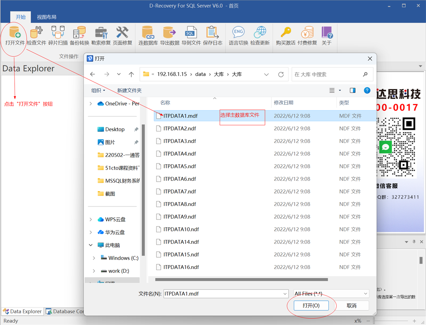Open the 备份转换 backup convert tool
This screenshot has width=426, height=325.
coord(79,36)
